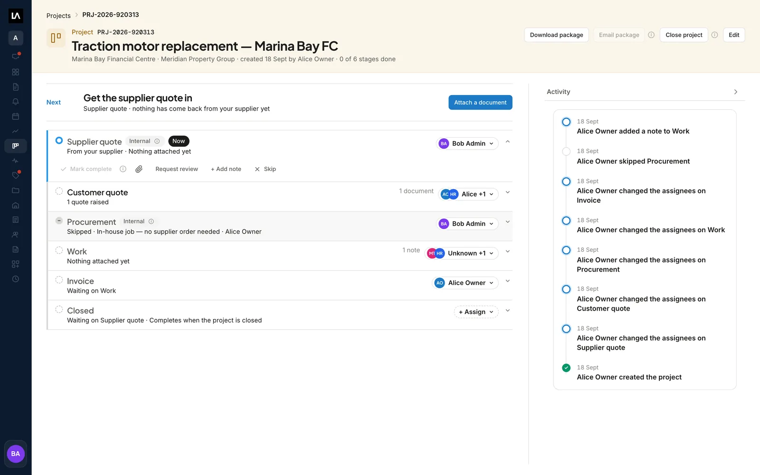
Task: Open the Unknown +1 assignee dropdown on Work
Action: point(462,253)
